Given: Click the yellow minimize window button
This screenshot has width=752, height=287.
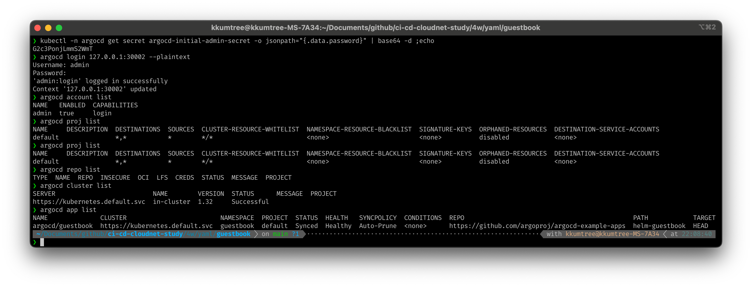Looking at the screenshot, I should click(48, 28).
